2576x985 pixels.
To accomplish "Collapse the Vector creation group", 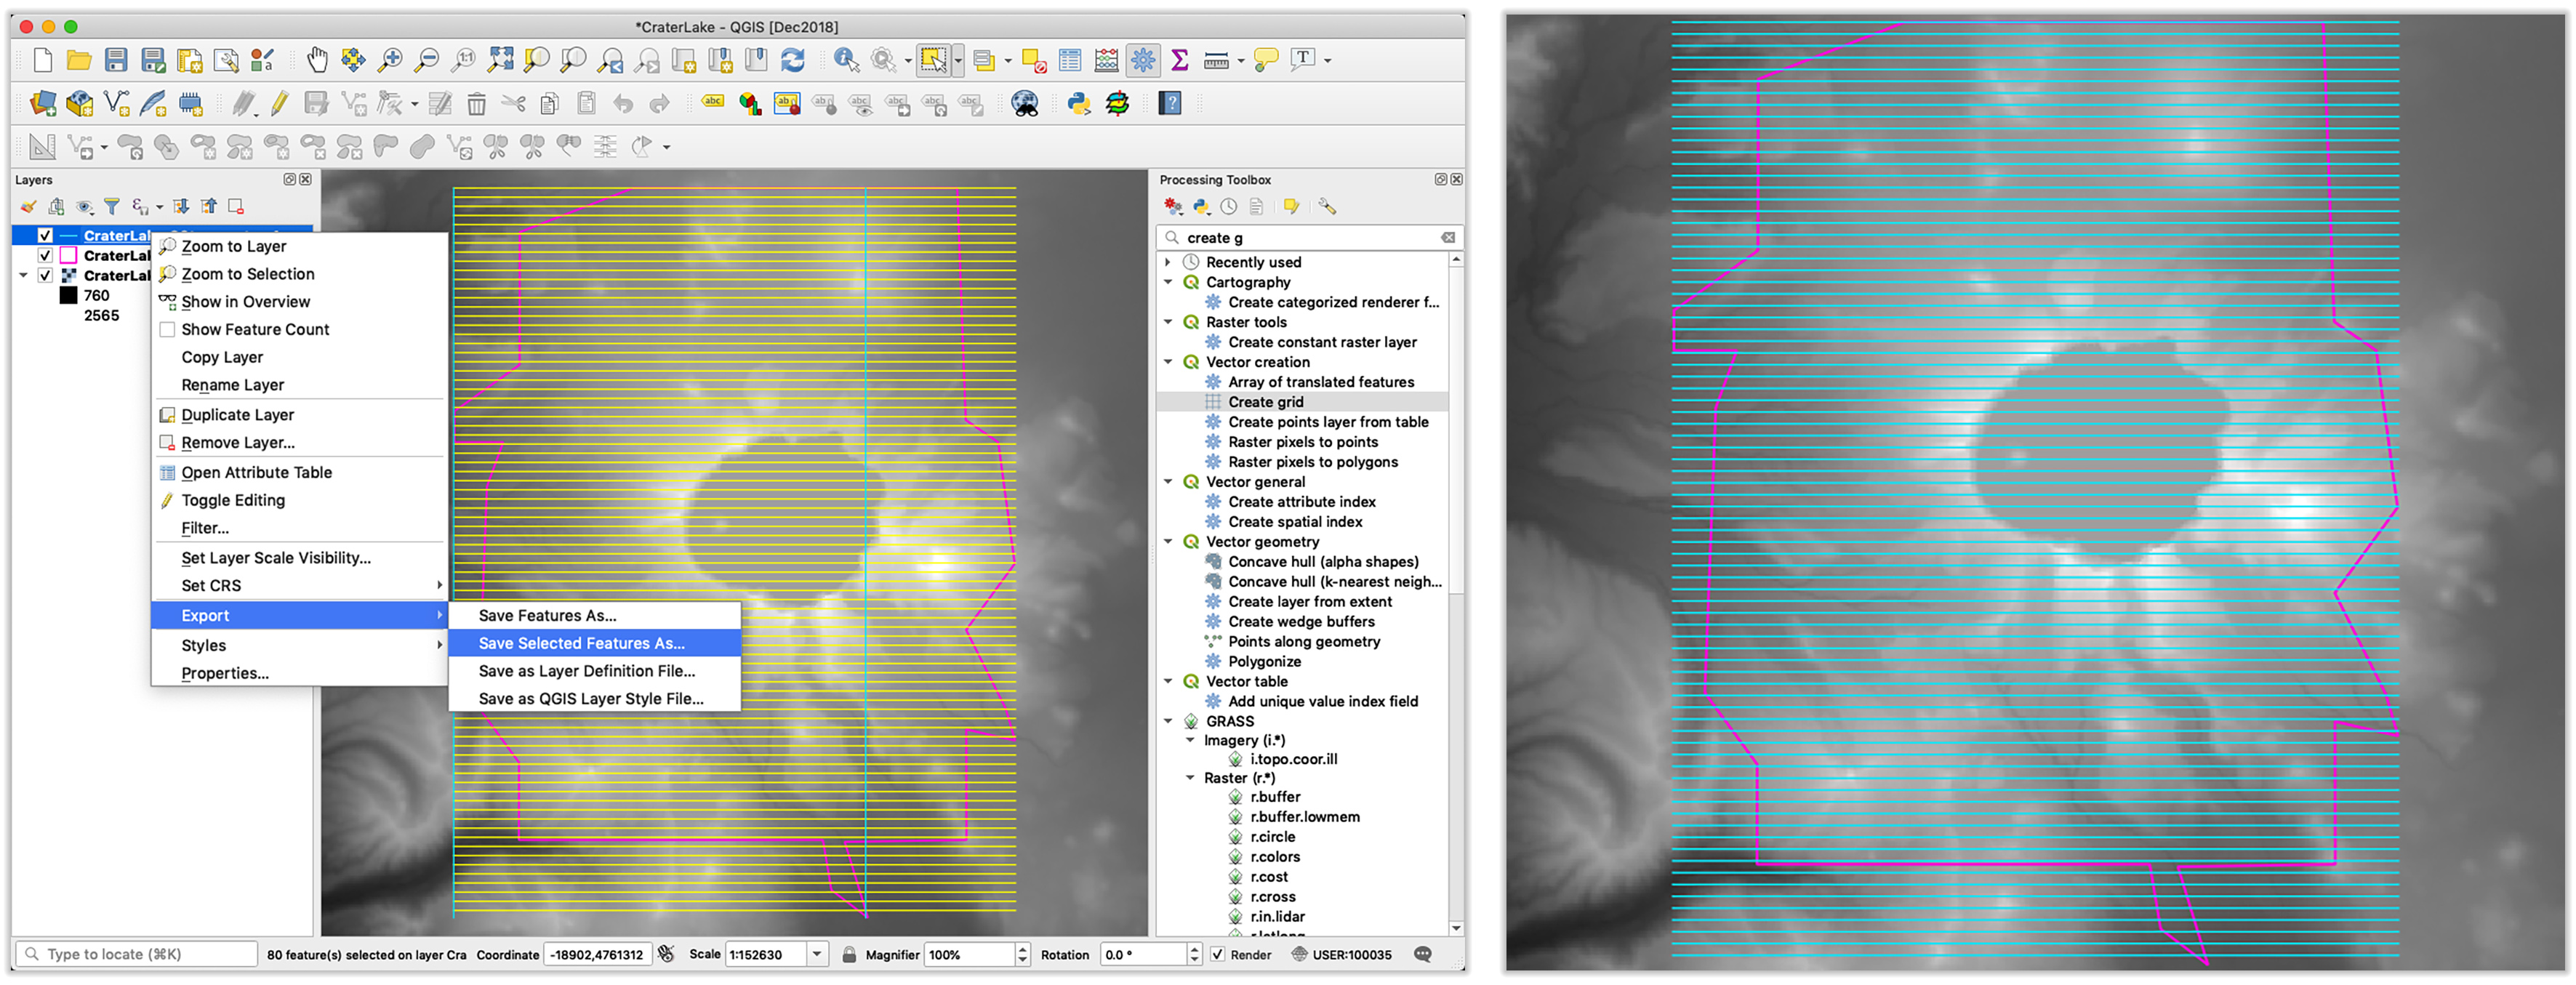I will click(x=1168, y=362).
